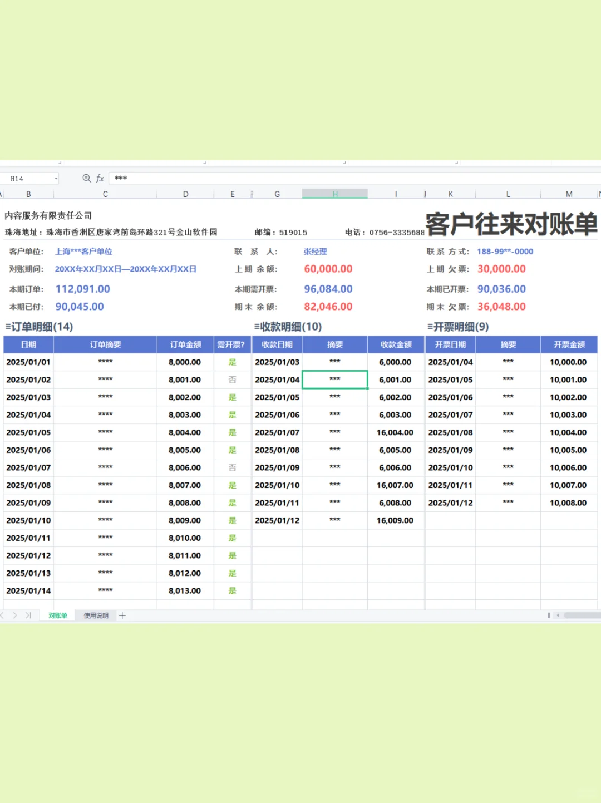The height and width of the screenshot is (803, 601).
Task: Click the first sheet navigation arrow
Action: coord(2,615)
